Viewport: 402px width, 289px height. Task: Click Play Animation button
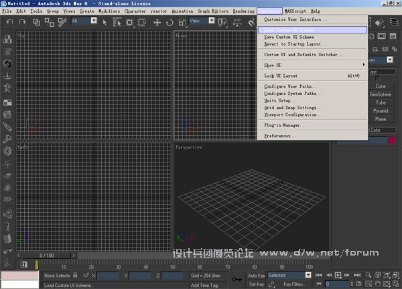[338, 275]
